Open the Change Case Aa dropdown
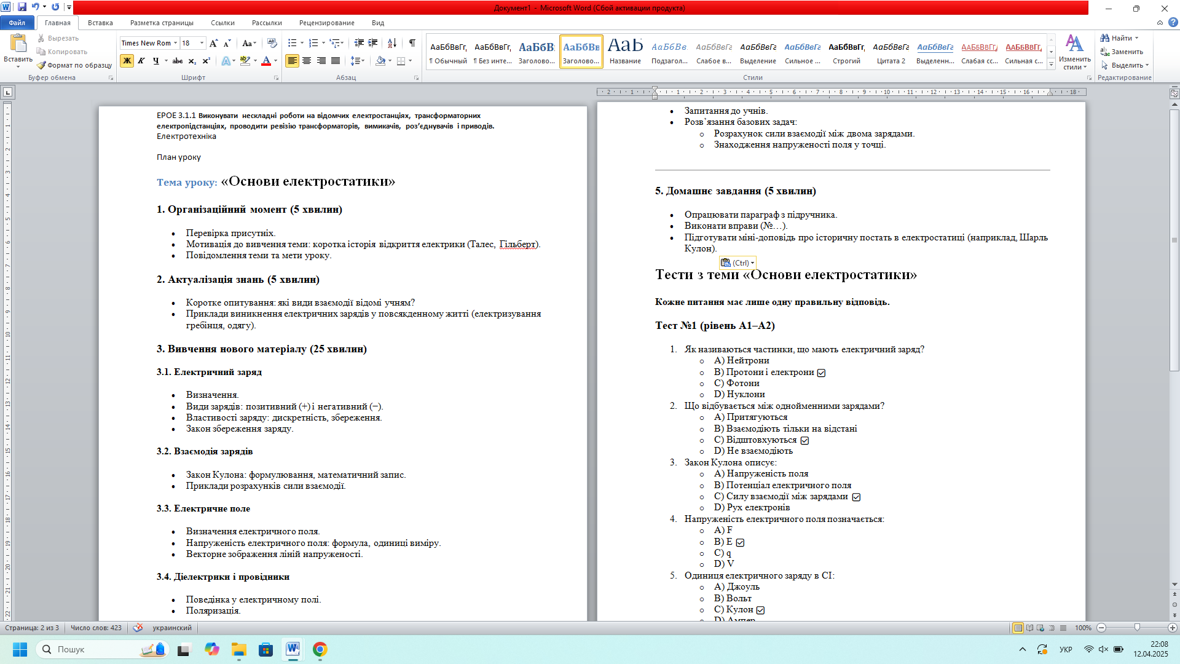Screen dimensions: 1180x664 point(249,43)
